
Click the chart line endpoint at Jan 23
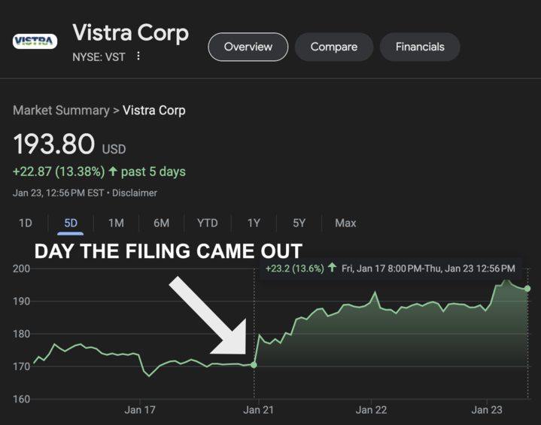click(527, 288)
